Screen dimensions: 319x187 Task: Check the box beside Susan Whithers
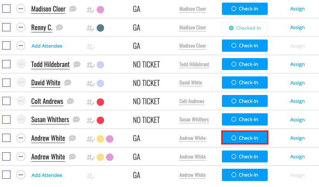6,120
